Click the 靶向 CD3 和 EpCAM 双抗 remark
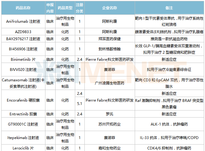 169,83
